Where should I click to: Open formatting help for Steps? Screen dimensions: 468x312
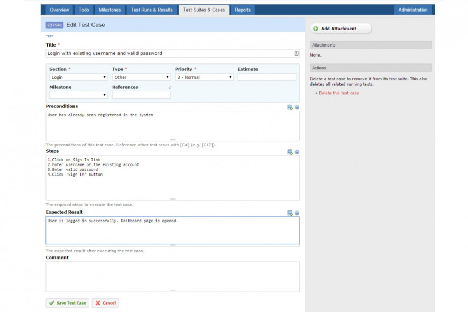[297, 152]
